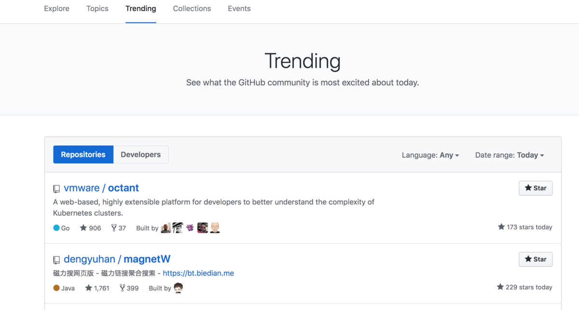
Task: Switch to the Developers view
Action: [x=141, y=155]
